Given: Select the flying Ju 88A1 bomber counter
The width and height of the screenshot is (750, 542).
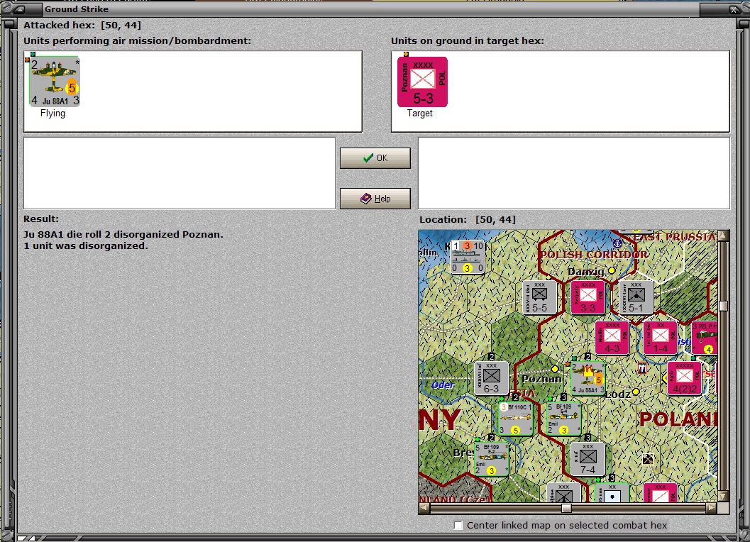Looking at the screenshot, I should [54, 82].
